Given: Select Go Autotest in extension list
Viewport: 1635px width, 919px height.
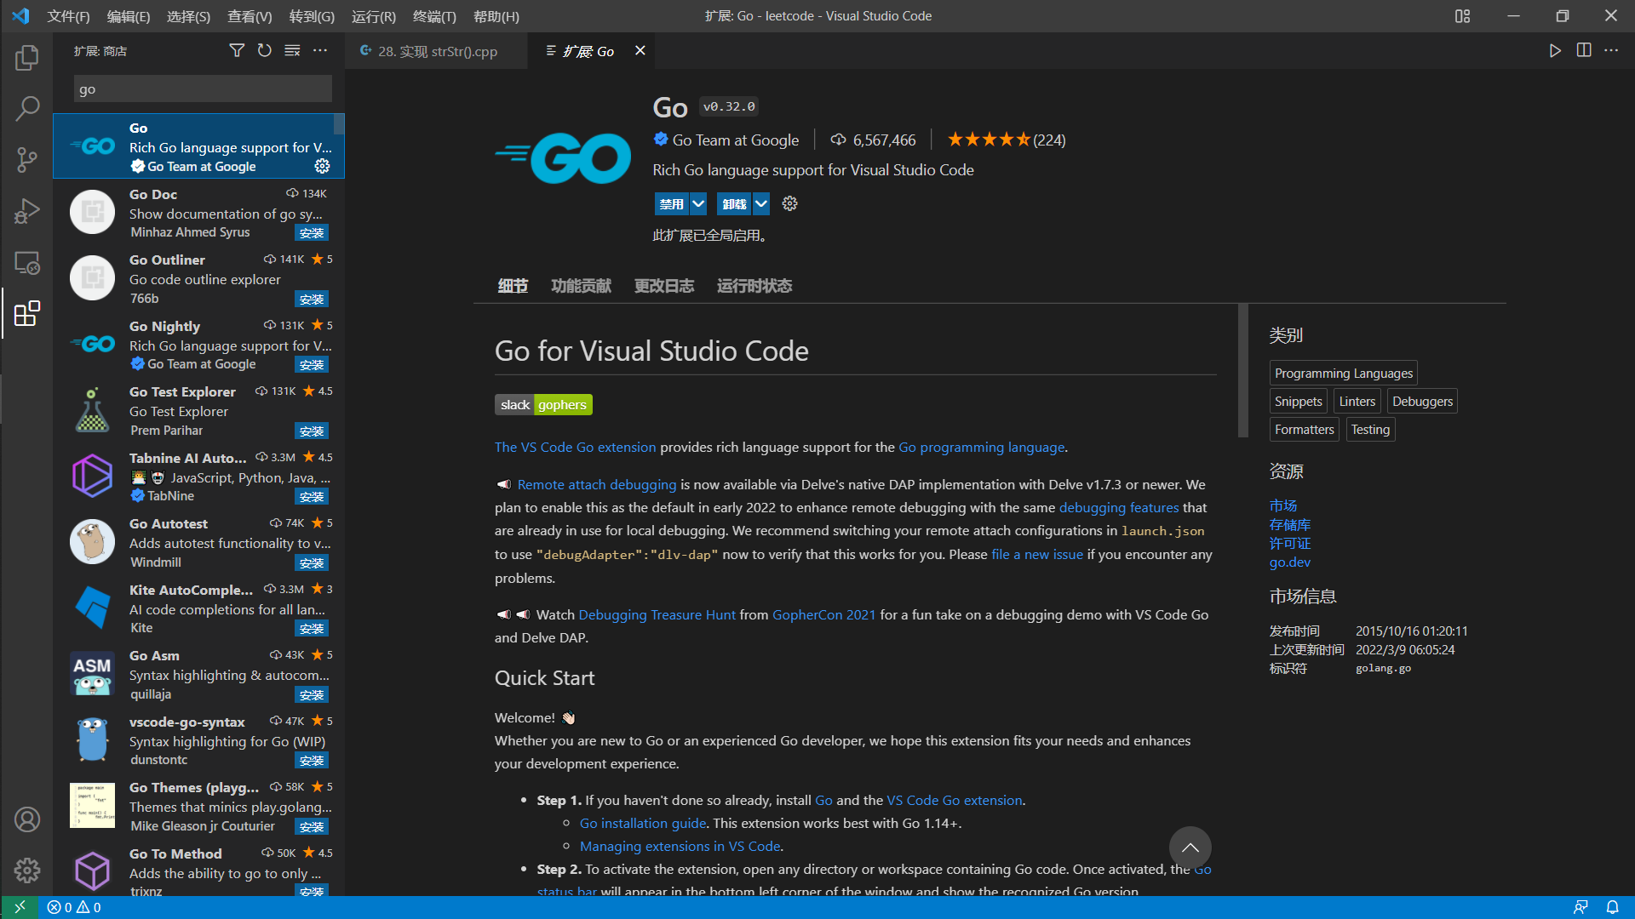Looking at the screenshot, I should click(x=198, y=543).
